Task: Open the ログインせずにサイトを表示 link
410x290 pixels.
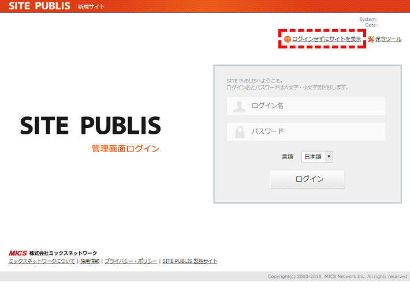Action: point(326,39)
